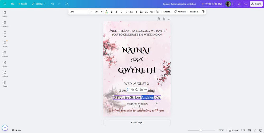Image resolution: width=264 pixels, height=133 pixels.
Task: Open the grid view icon
Action: coord(250,130)
